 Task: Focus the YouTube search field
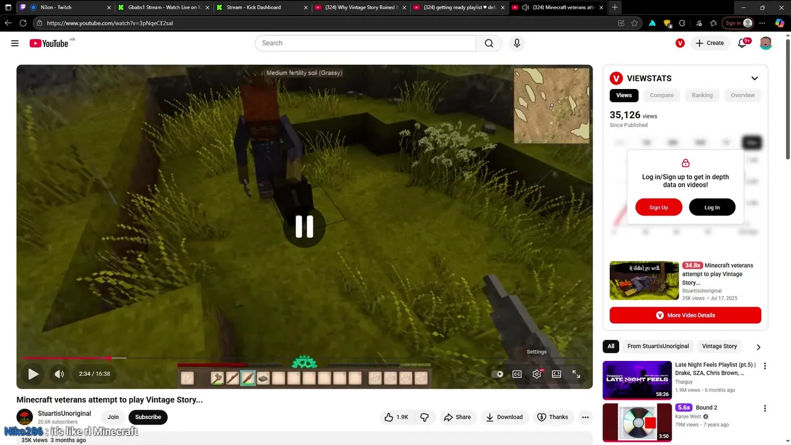pyautogui.click(x=365, y=43)
